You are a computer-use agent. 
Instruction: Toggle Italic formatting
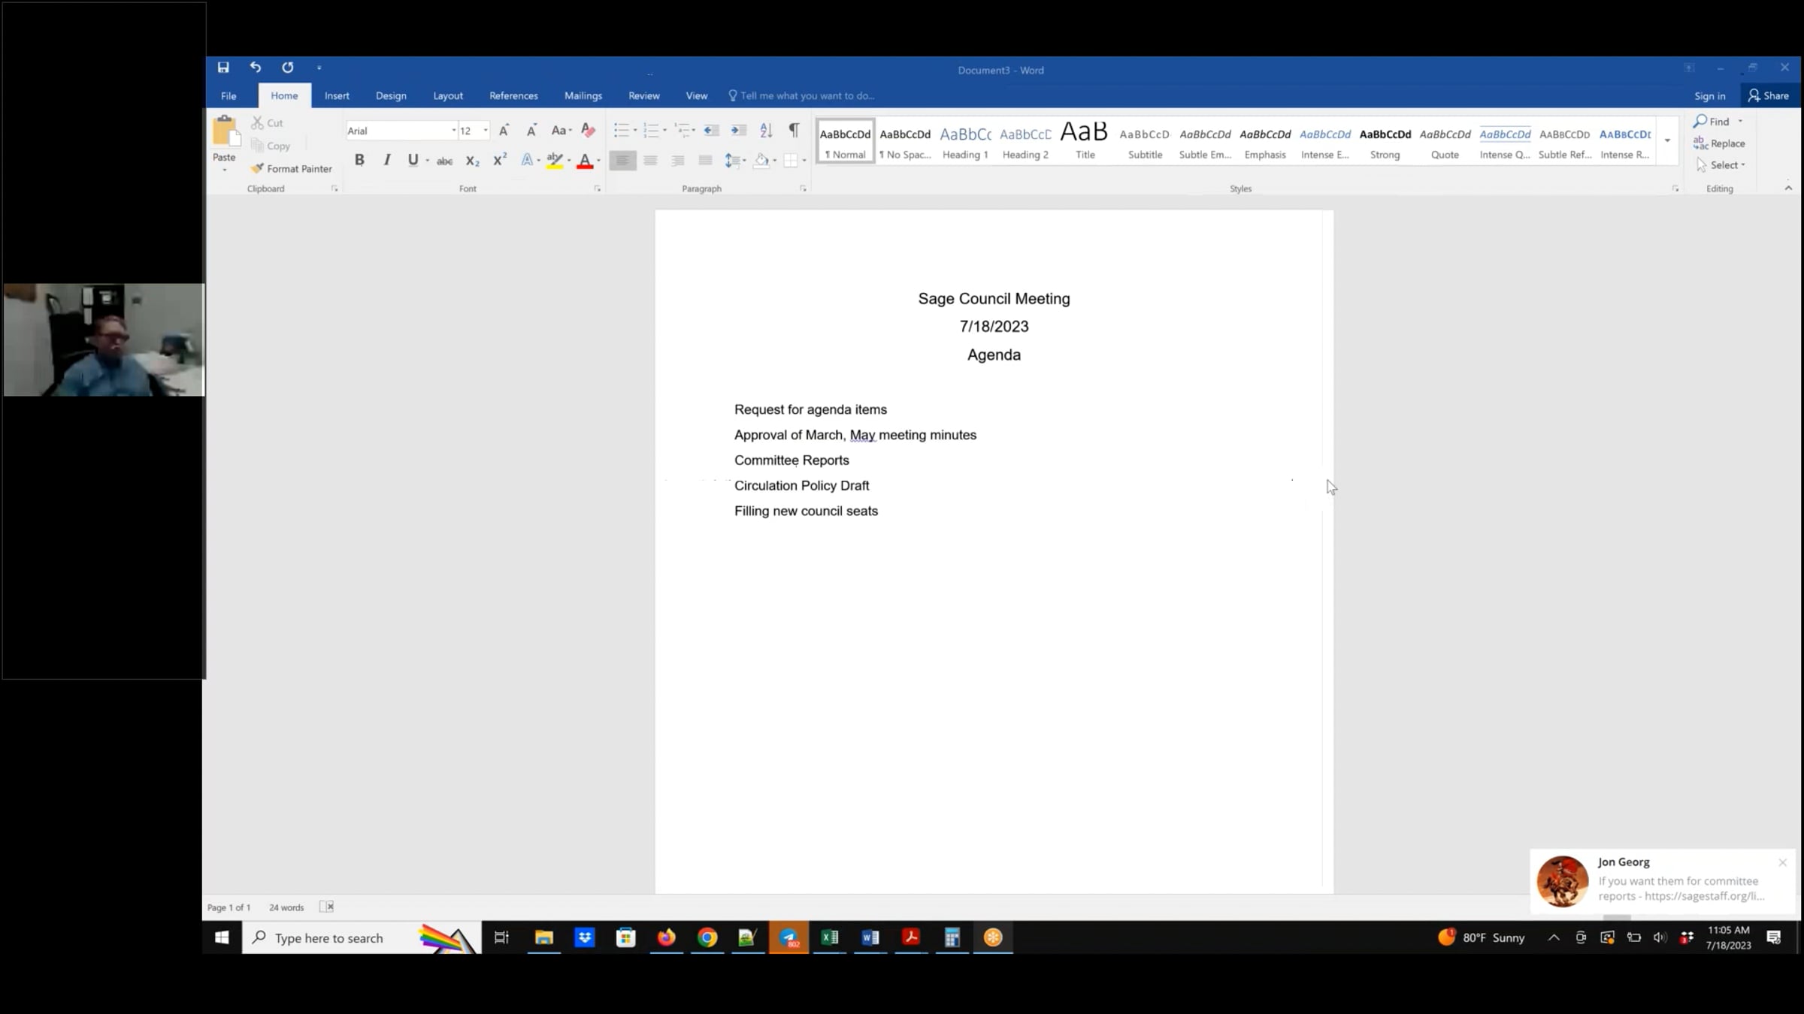tap(386, 160)
